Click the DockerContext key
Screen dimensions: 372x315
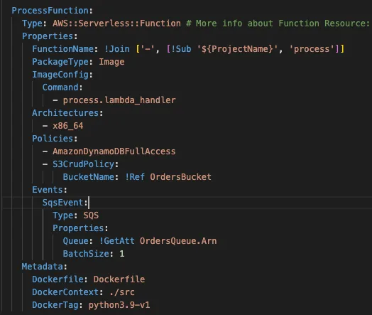[65, 292]
